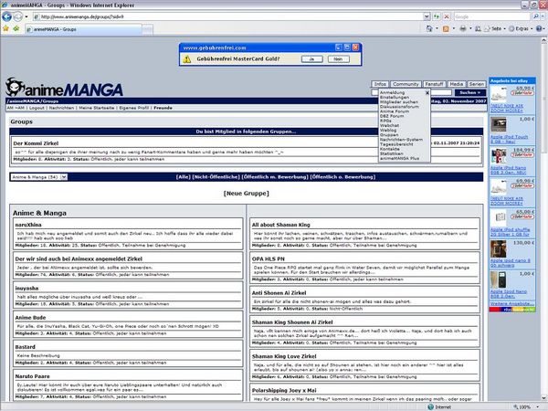
Task: Click the Suchen search button
Action: pos(469,92)
